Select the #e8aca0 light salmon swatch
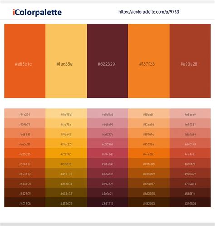This screenshot has width=215, height=226. (x=190, y=113)
